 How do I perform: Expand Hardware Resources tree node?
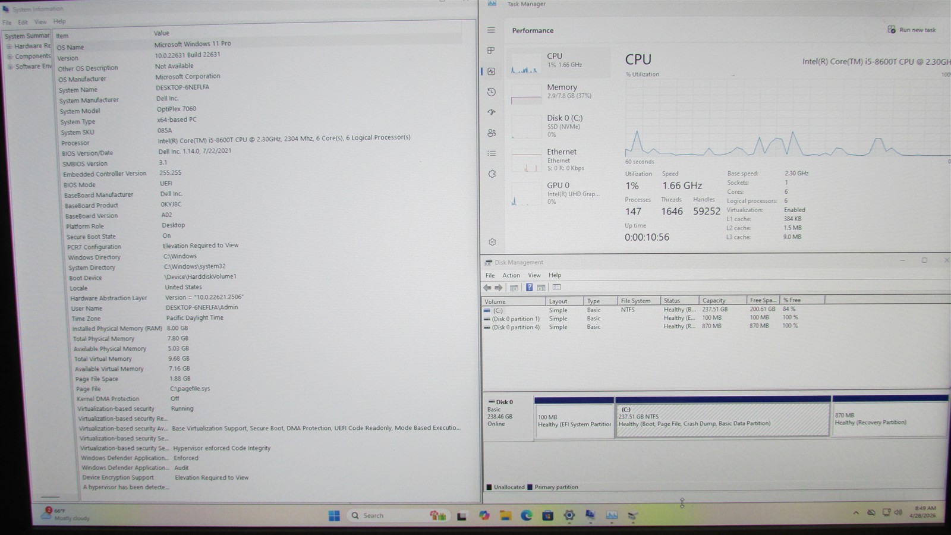tap(9, 46)
